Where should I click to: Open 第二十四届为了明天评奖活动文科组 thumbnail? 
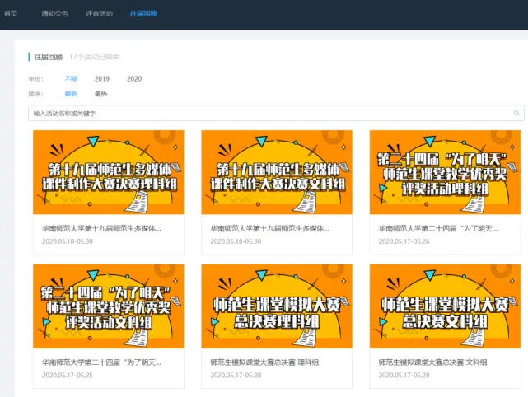tap(109, 306)
